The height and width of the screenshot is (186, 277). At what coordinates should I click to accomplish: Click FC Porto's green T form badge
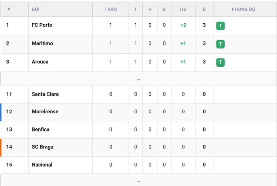220,26
